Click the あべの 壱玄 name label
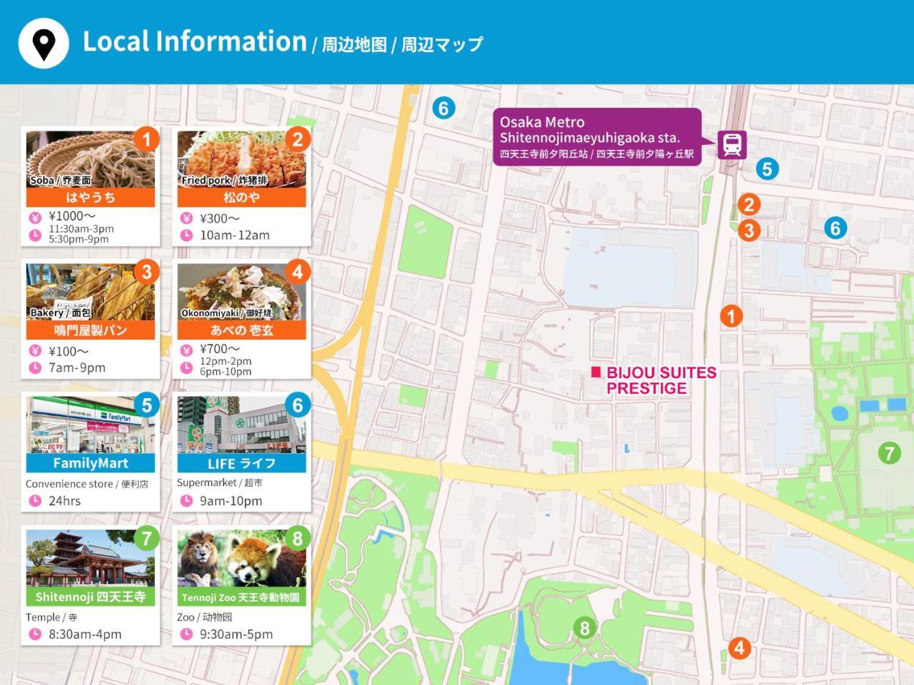This screenshot has width=914, height=685. (242, 330)
